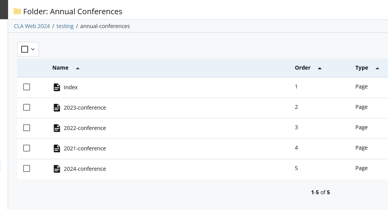The height and width of the screenshot is (210, 388).
Task: Click the 2021-conference page icon
Action: [57, 148]
